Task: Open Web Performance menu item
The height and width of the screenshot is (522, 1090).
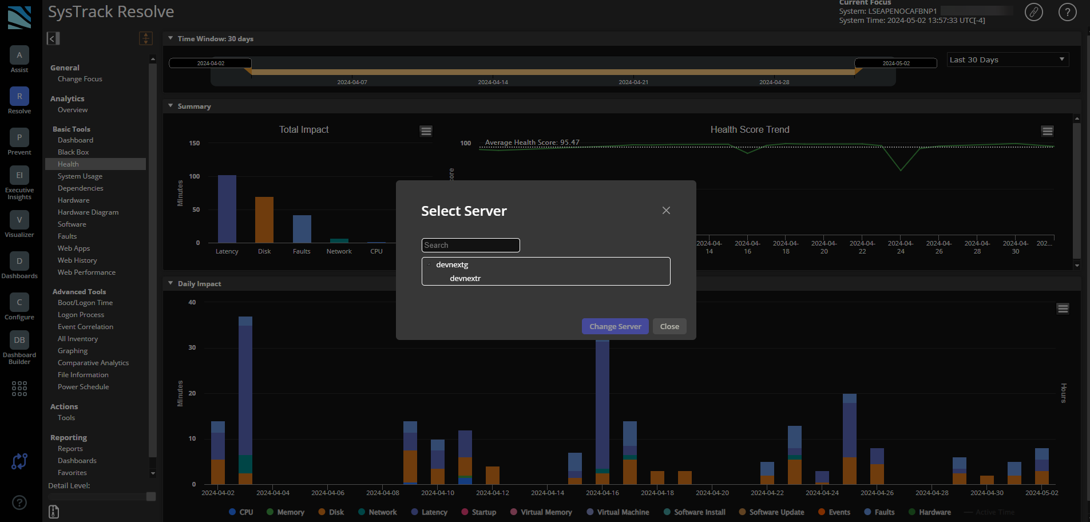Action: (x=86, y=272)
